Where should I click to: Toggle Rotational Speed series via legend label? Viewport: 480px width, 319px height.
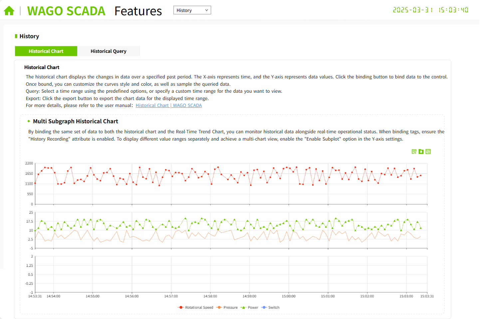click(199, 307)
